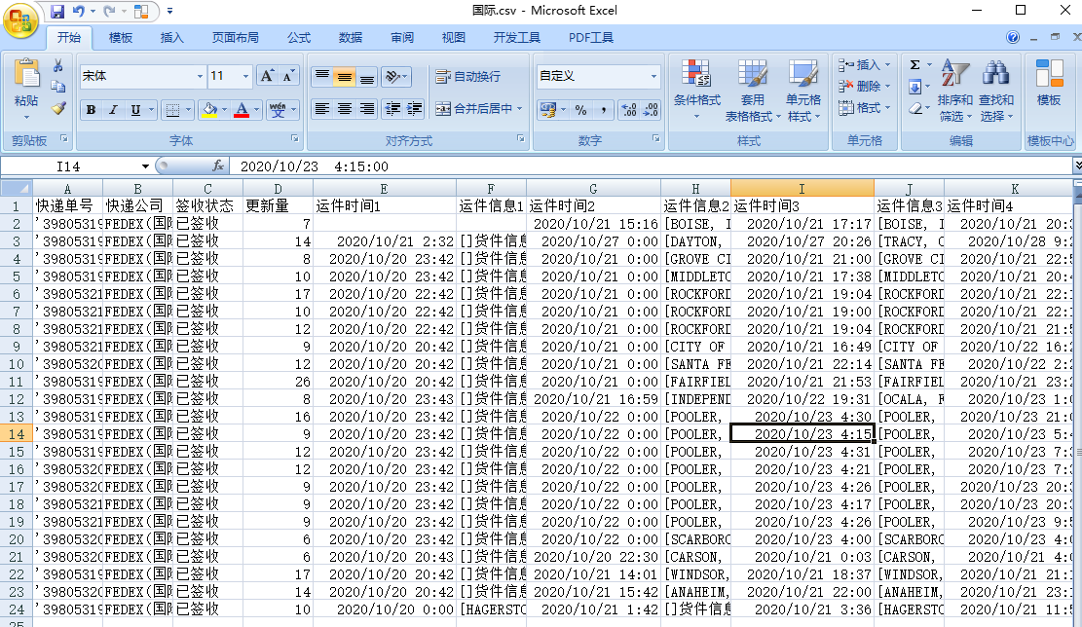Image resolution: width=1082 pixels, height=627 pixels.
Task: Open the 宋体 font name dropdown
Action: coord(200,76)
